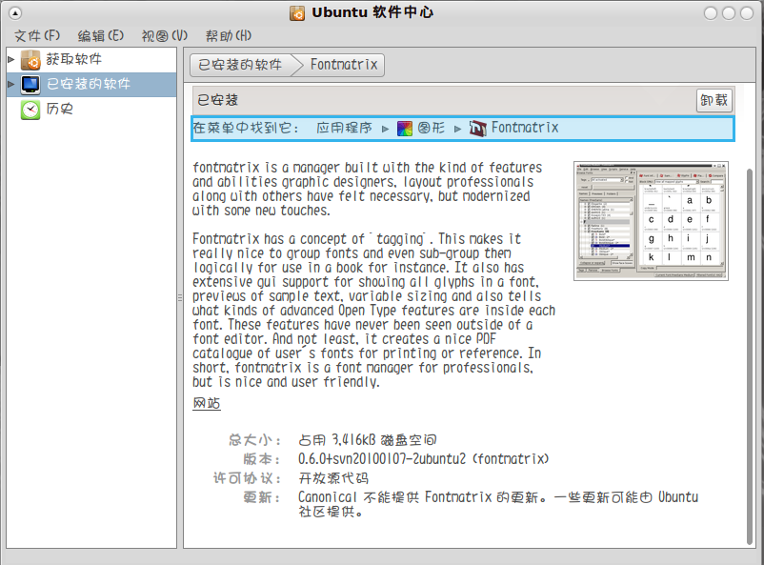Expand the 已安装的软件 tree arrow
The width and height of the screenshot is (764, 565).
click(11, 85)
